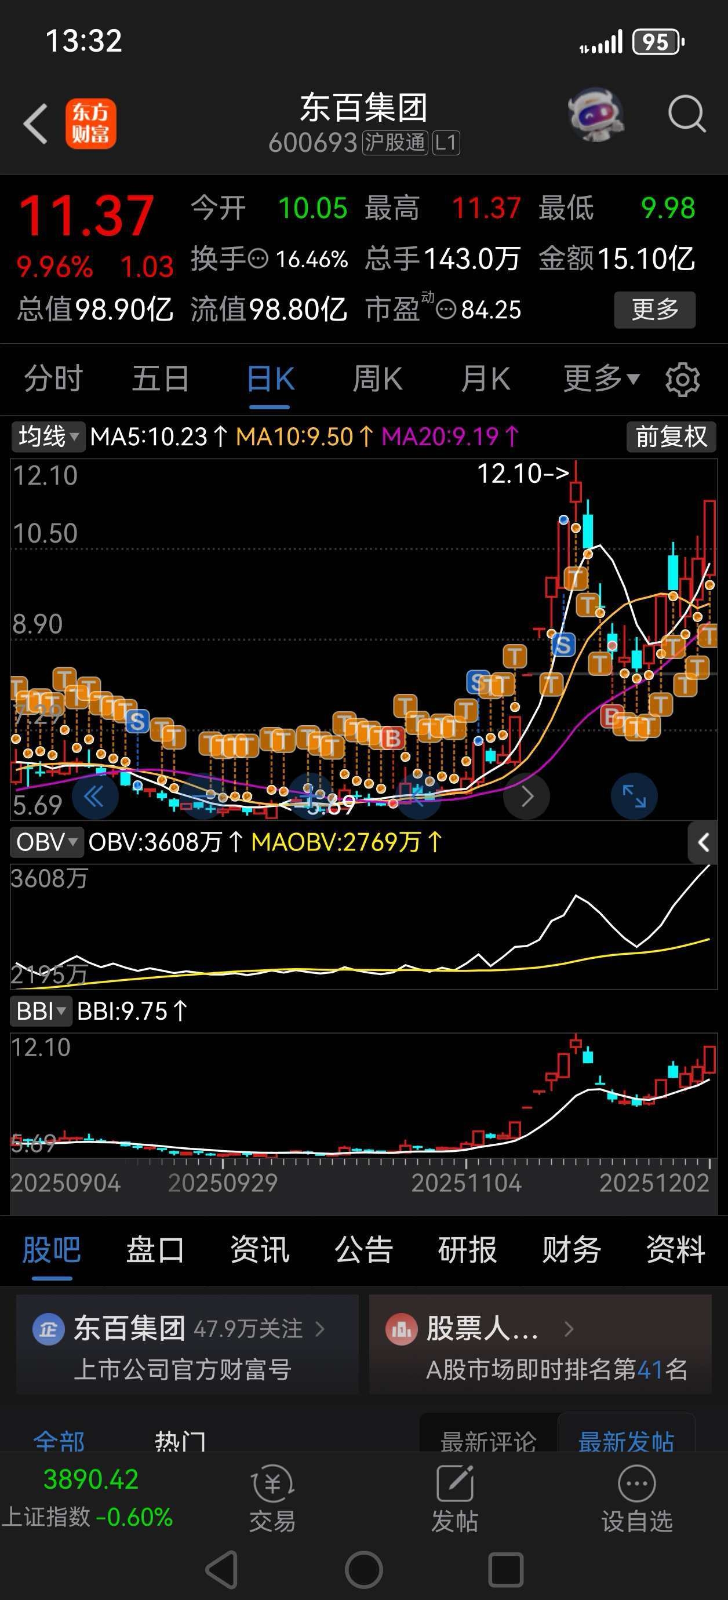Tap the 47.9万关注 followers text

point(249,1329)
